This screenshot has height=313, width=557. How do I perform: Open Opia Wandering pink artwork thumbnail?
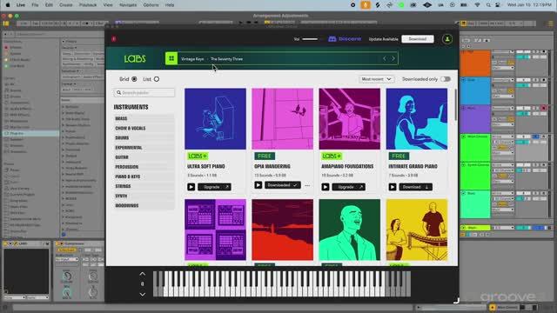(282, 119)
